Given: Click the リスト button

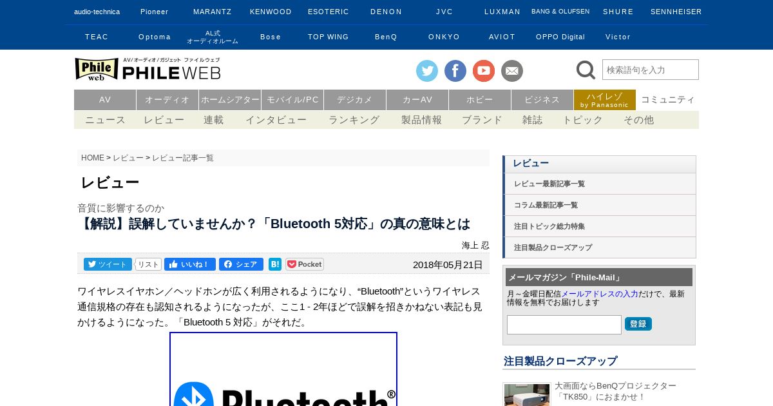Looking at the screenshot, I should point(148,264).
